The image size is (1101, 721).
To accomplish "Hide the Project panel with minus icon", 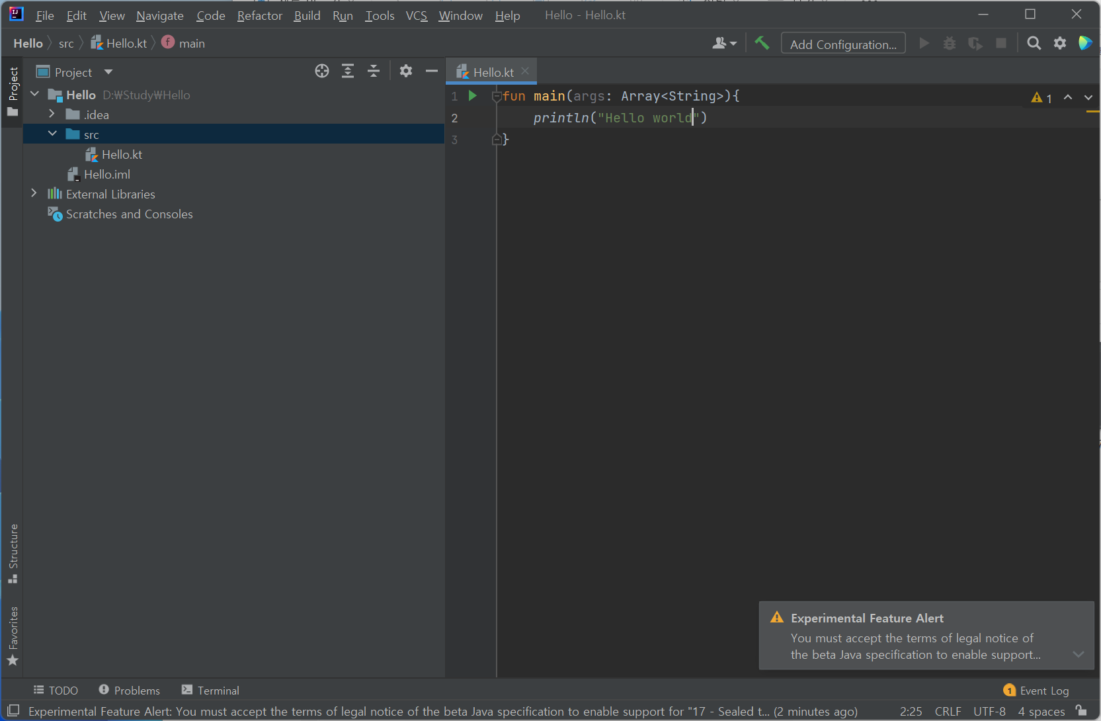I will pyautogui.click(x=432, y=71).
